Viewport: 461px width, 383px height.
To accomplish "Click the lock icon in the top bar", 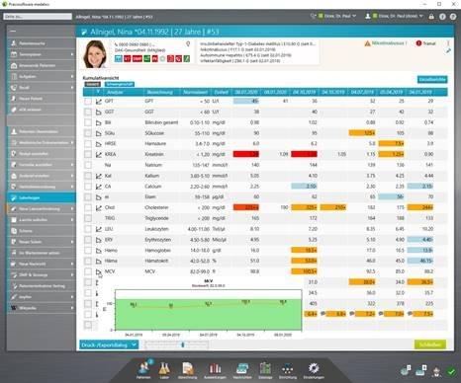I will (431, 16).
